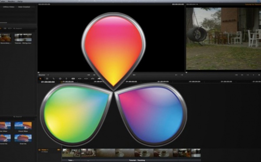This screenshot has width=261, height=162.
Task: Click the source viewer play reverse button
Action: [94, 75]
